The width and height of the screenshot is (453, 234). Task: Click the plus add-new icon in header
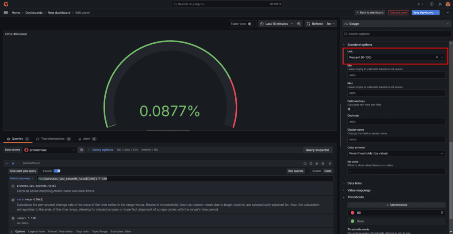(x=418, y=4)
